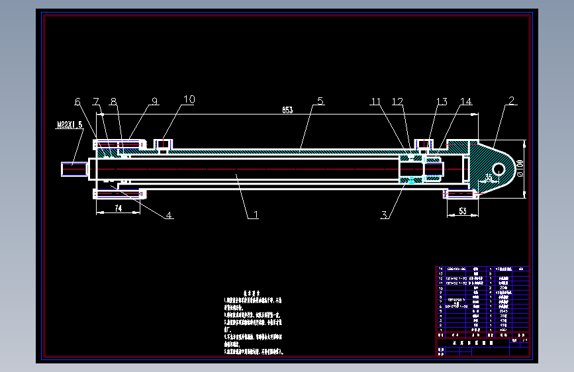Click the "53" dimension value
The image size is (574, 372).
(463, 211)
